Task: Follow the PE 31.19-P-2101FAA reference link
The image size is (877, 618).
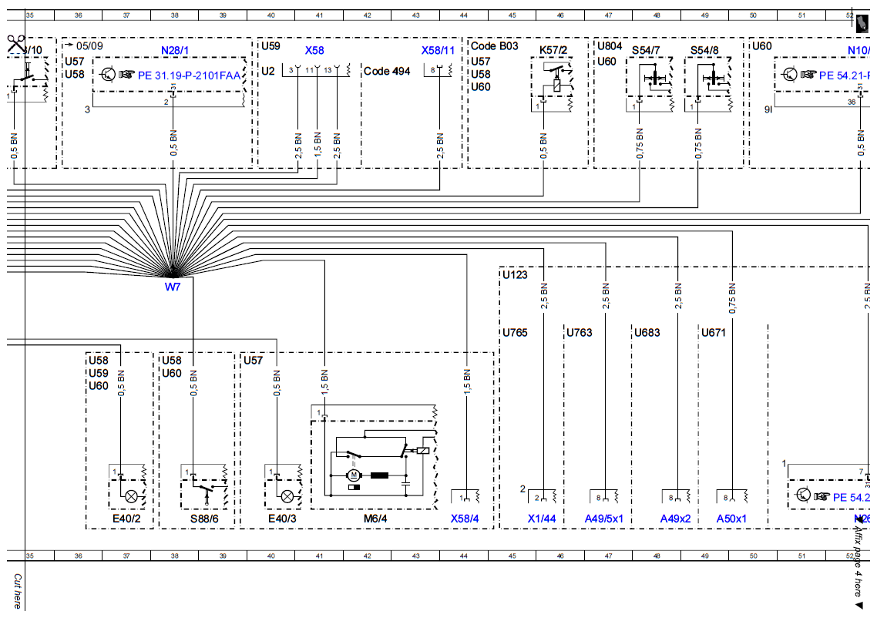Action: [189, 76]
